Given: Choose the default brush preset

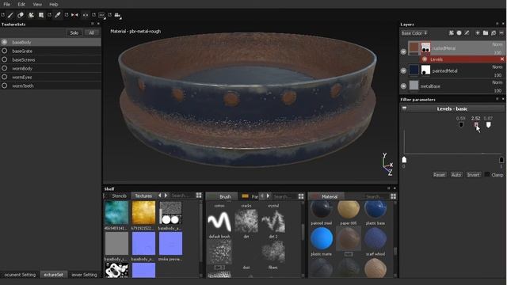Looking at the screenshot, I should coord(219,222).
